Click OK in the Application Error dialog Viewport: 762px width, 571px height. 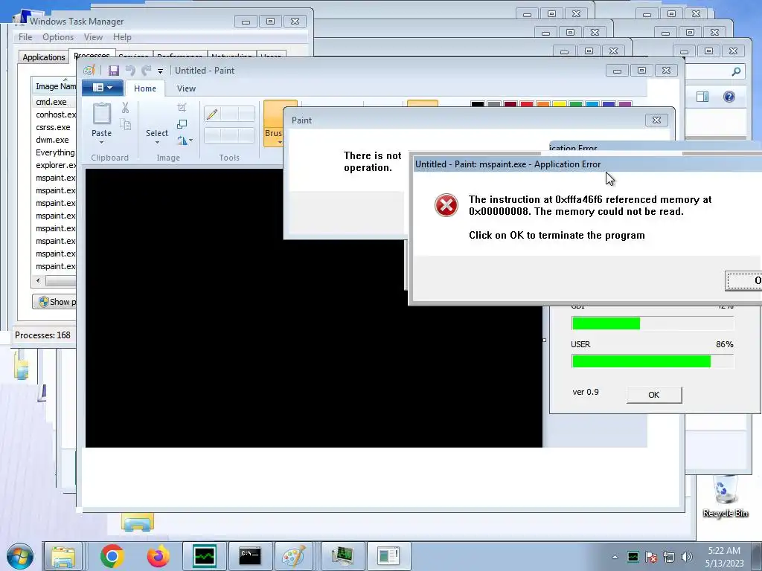[743, 280]
